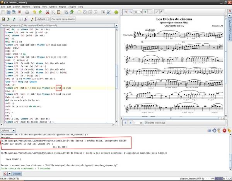Click the syntax error unexpected STRING line

coord(64,141)
